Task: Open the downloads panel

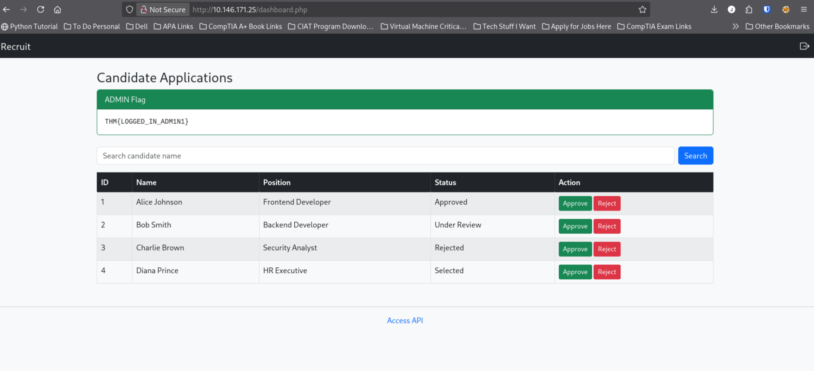Action: [714, 10]
